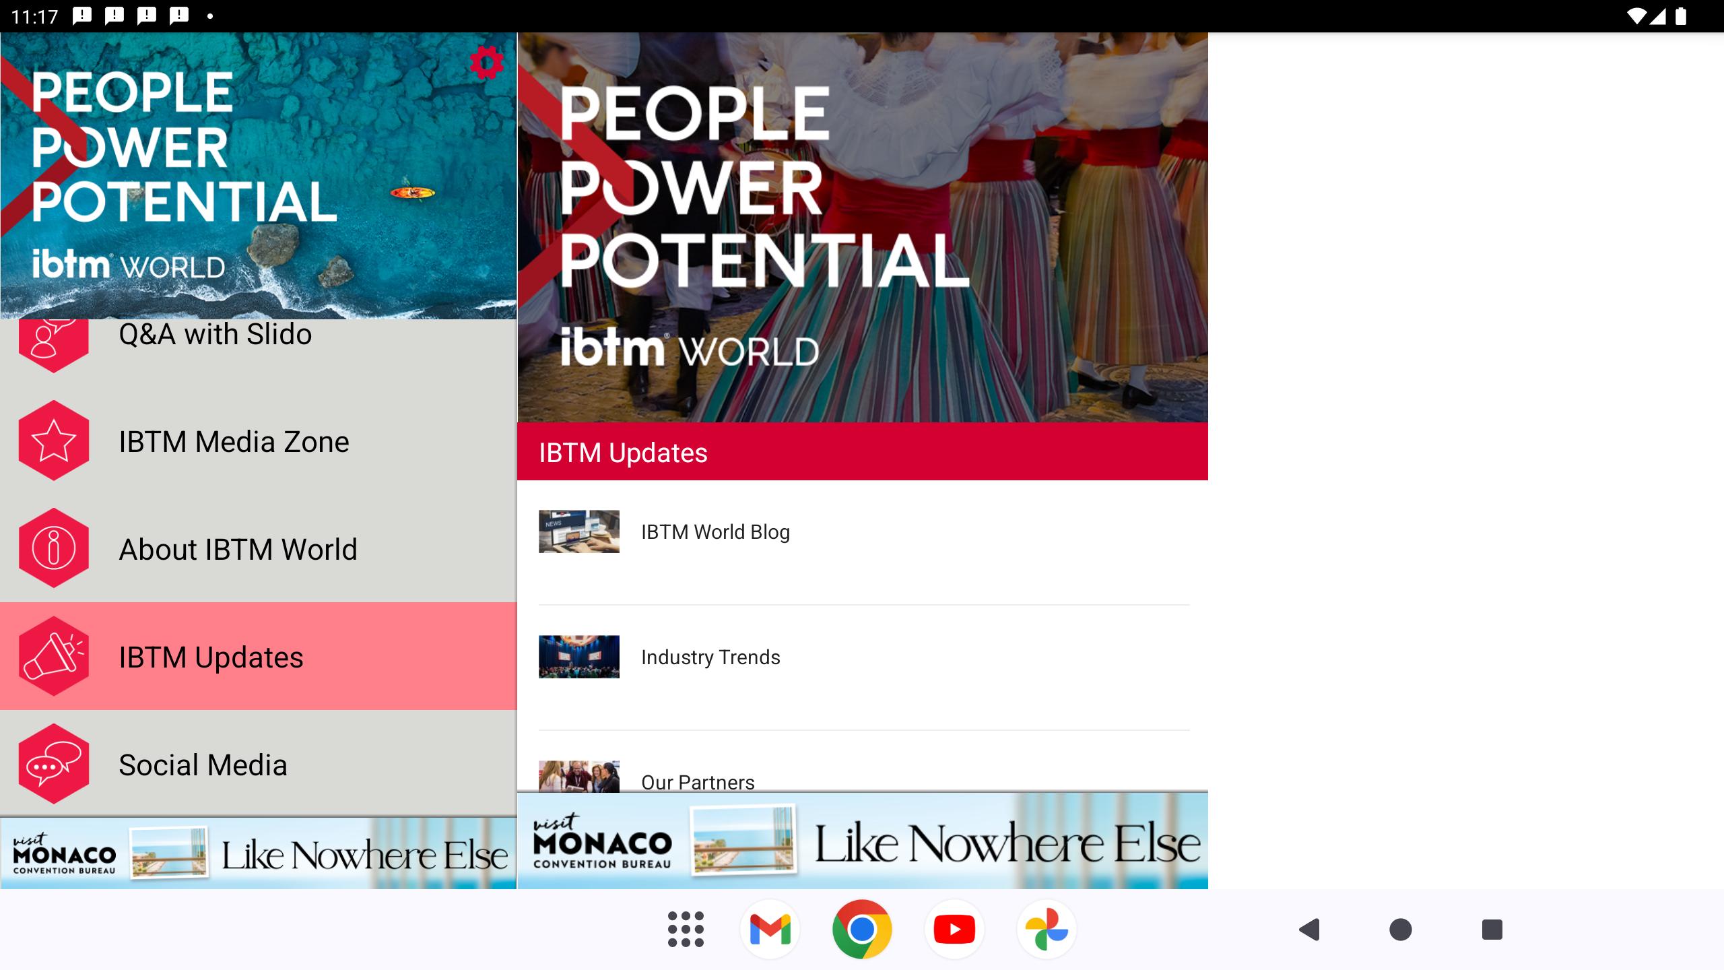Open the app drawer grid icon

point(686,930)
